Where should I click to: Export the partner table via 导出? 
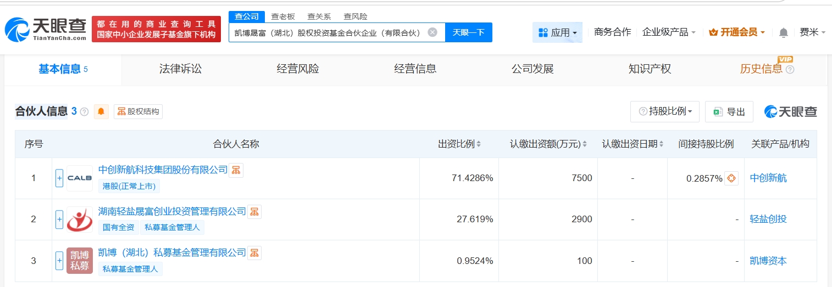pos(729,111)
